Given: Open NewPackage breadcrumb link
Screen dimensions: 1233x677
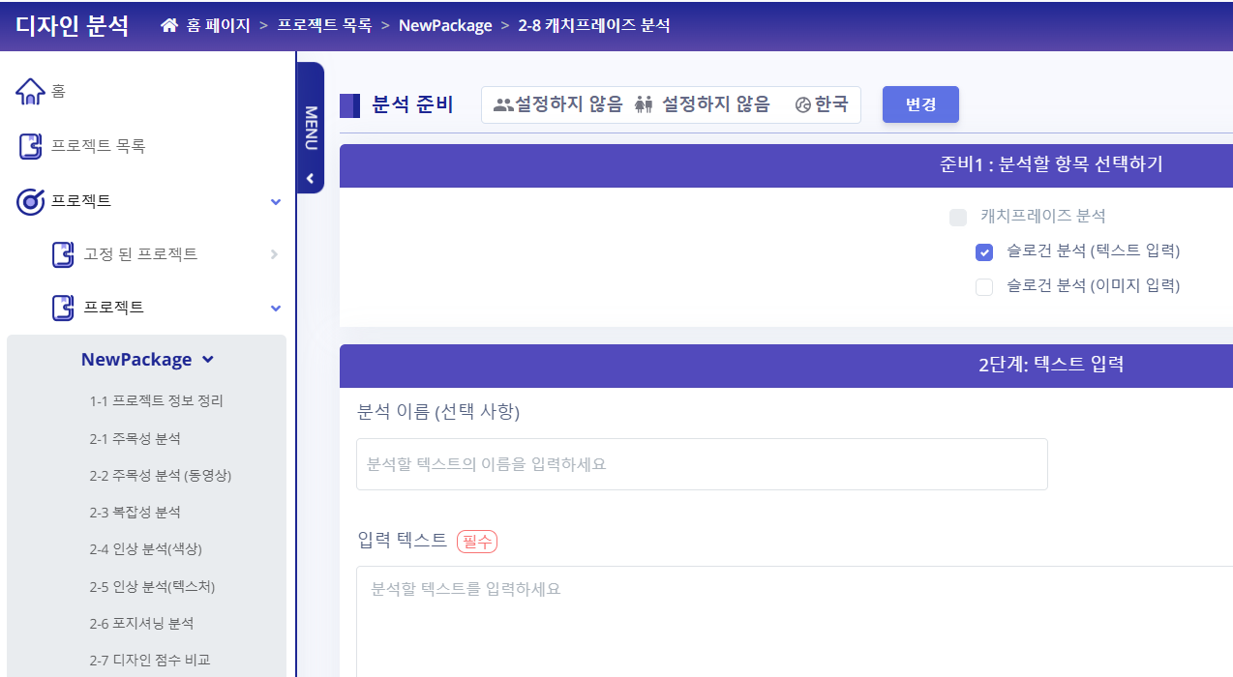Looking at the screenshot, I should (x=445, y=26).
